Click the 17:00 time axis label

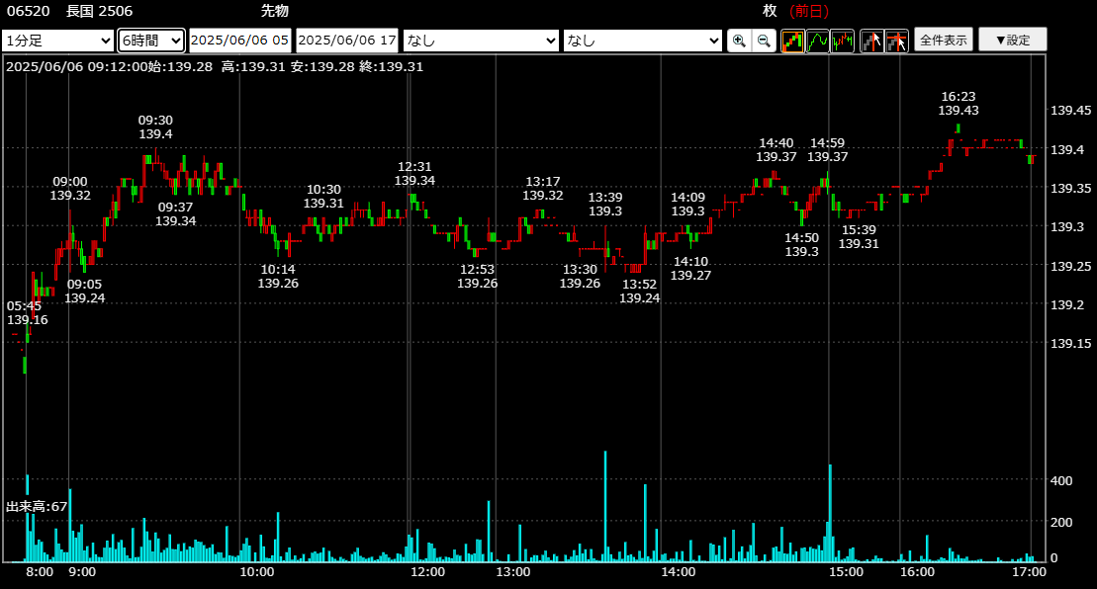[x=1029, y=571]
